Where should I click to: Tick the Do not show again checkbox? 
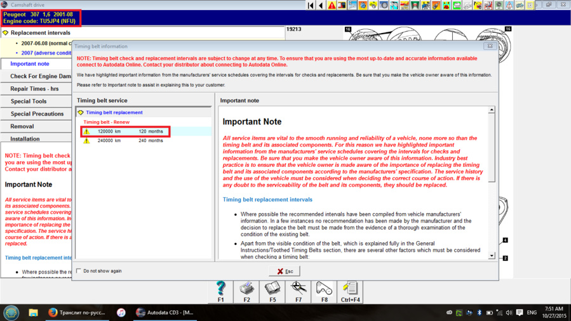pyautogui.click(x=79, y=271)
